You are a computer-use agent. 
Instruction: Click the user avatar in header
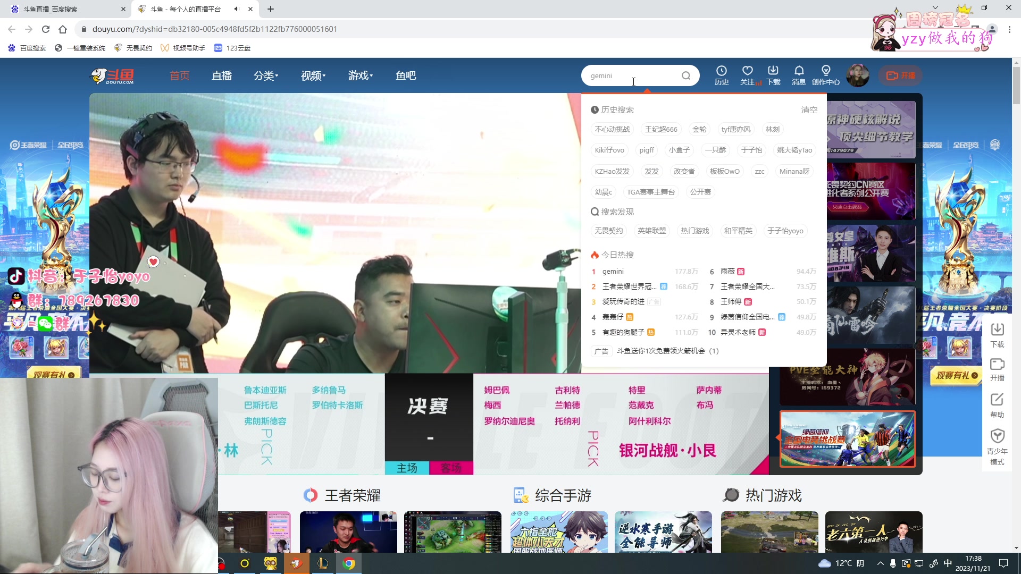tap(857, 75)
